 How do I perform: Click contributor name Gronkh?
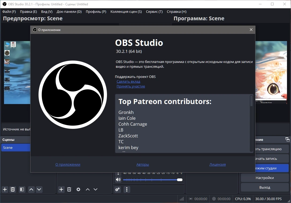pyautogui.click(x=126, y=112)
